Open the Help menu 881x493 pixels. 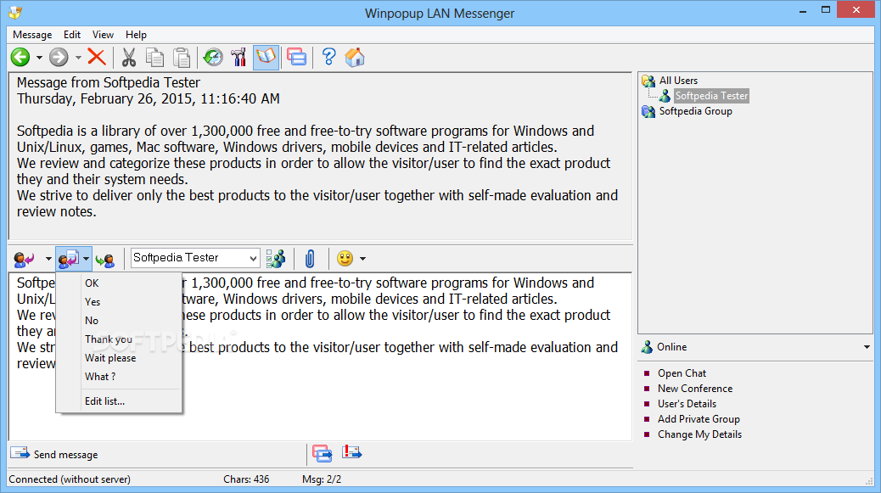[136, 35]
